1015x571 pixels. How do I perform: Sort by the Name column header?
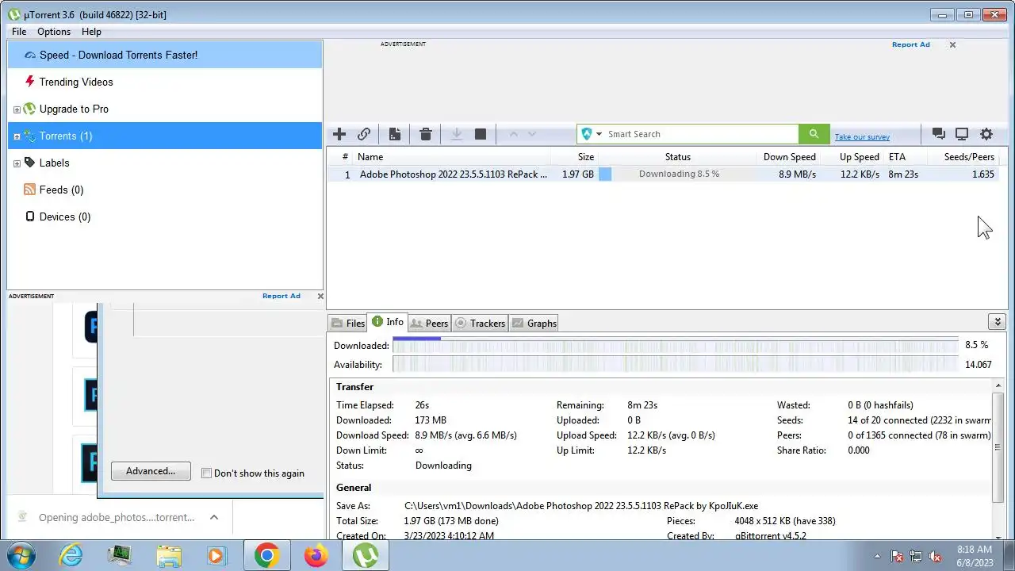click(452, 157)
